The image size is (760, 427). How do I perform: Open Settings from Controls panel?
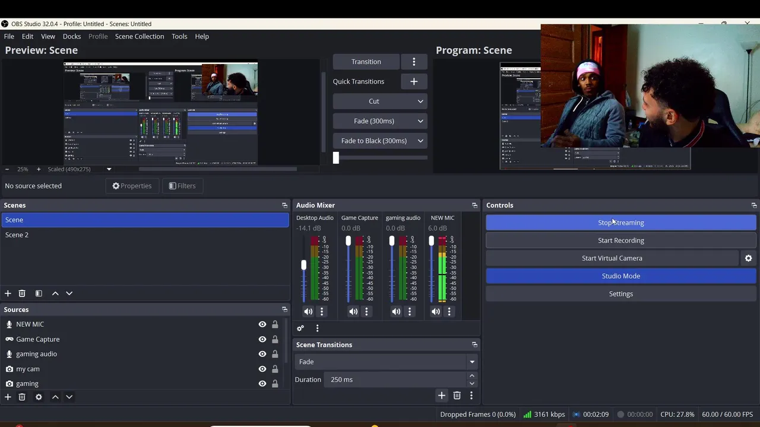(x=621, y=294)
